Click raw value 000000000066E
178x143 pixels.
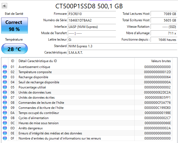(158, 123)
